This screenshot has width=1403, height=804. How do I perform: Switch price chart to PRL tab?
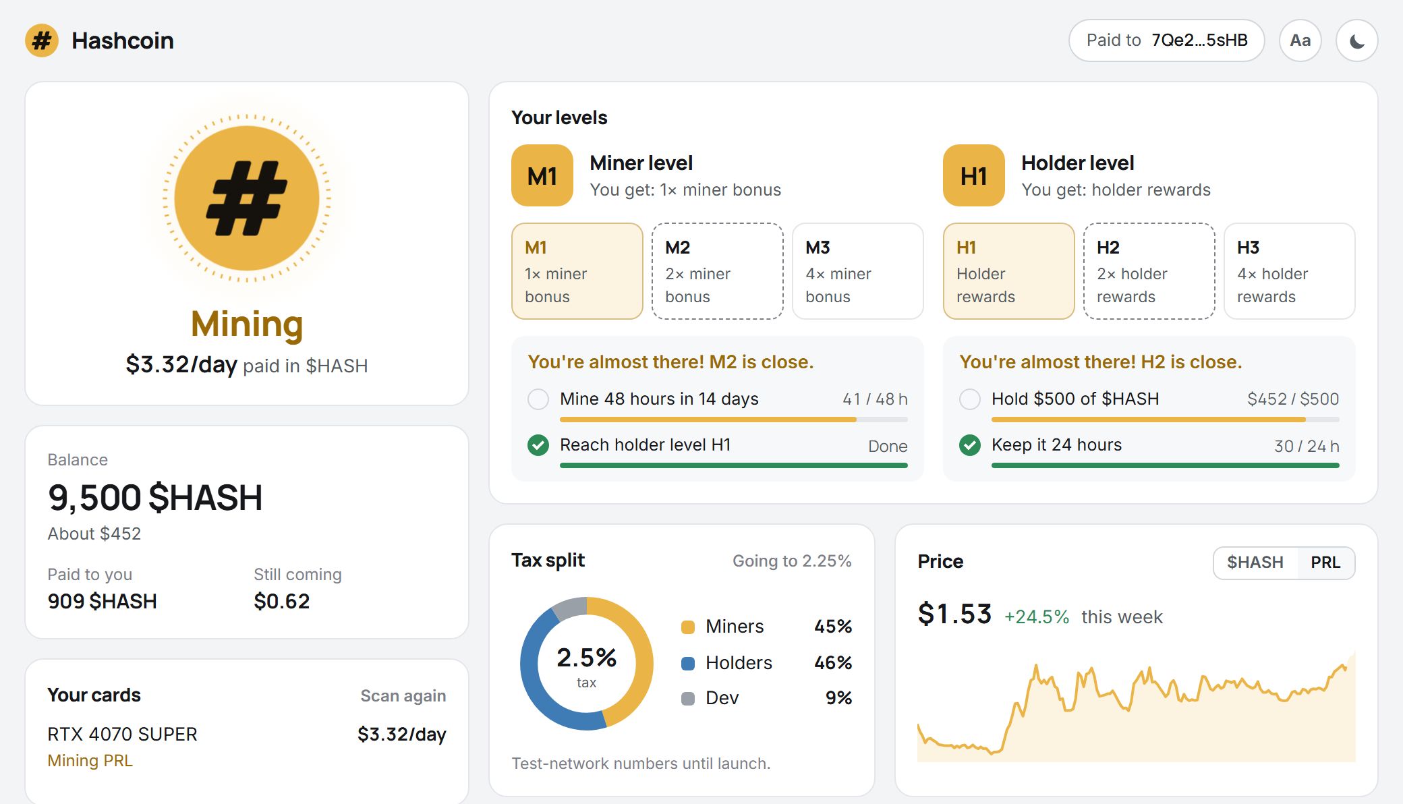(x=1325, y=563)
